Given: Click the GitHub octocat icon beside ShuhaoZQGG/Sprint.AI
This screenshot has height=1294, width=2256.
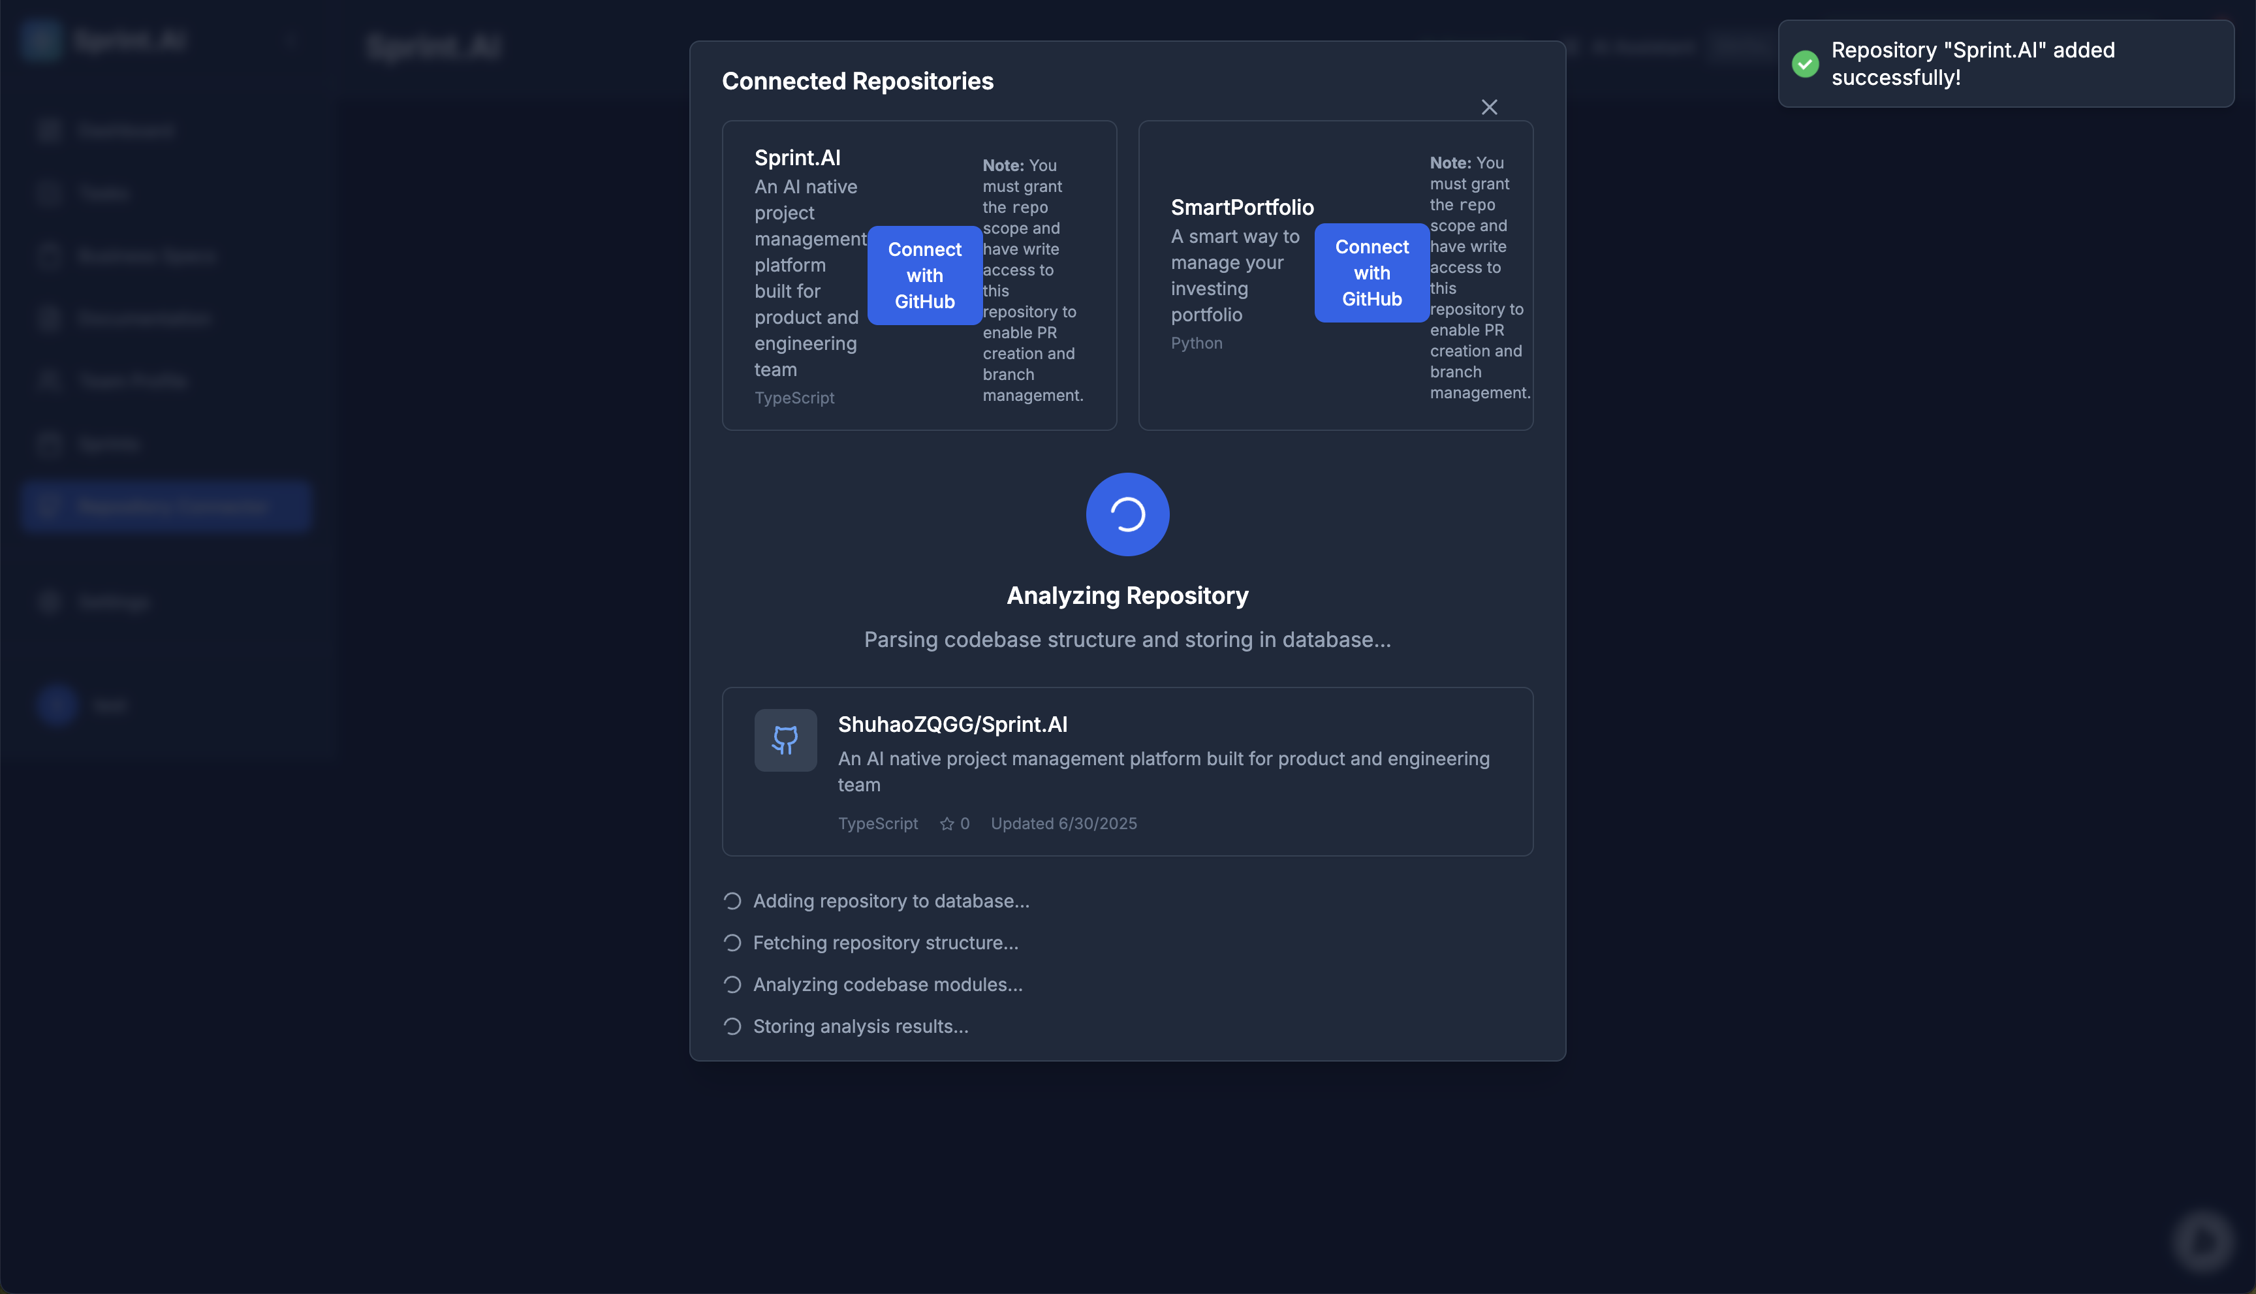Looking at the screenshot, I should pos(785,740).
